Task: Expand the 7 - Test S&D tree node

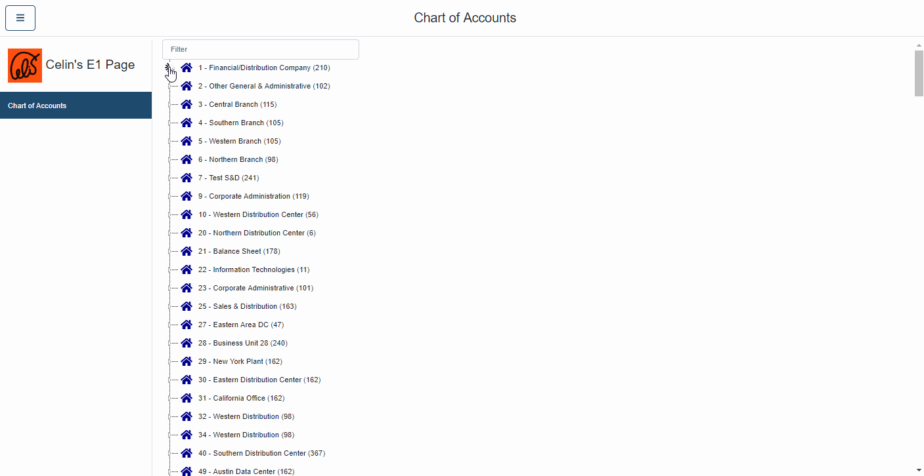Action: [x=169, y=178]
